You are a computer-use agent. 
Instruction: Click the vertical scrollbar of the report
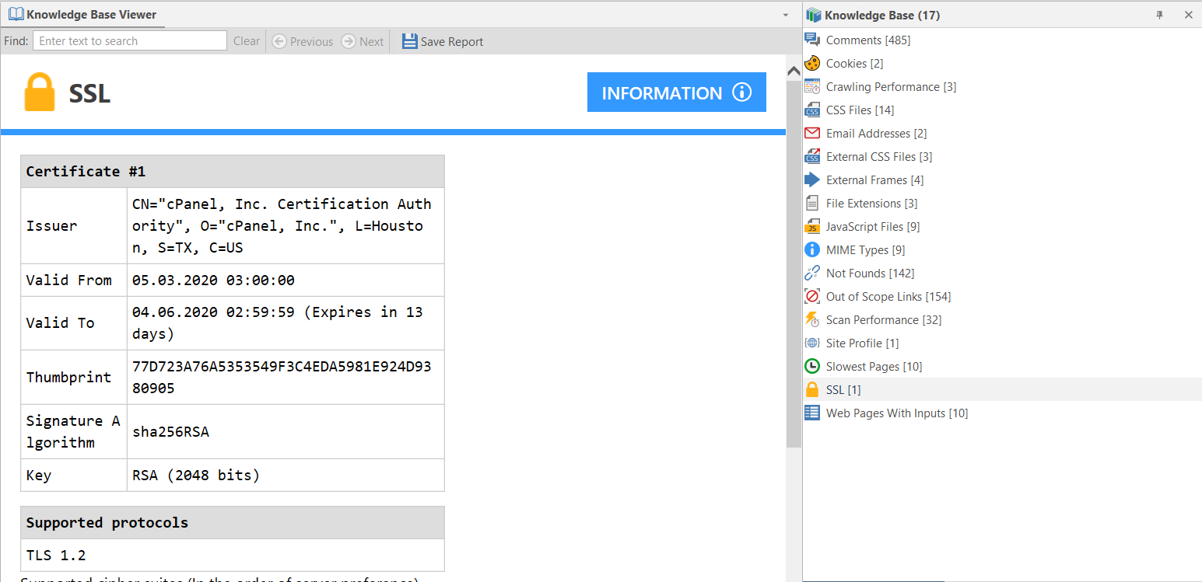tap(793, 256)
